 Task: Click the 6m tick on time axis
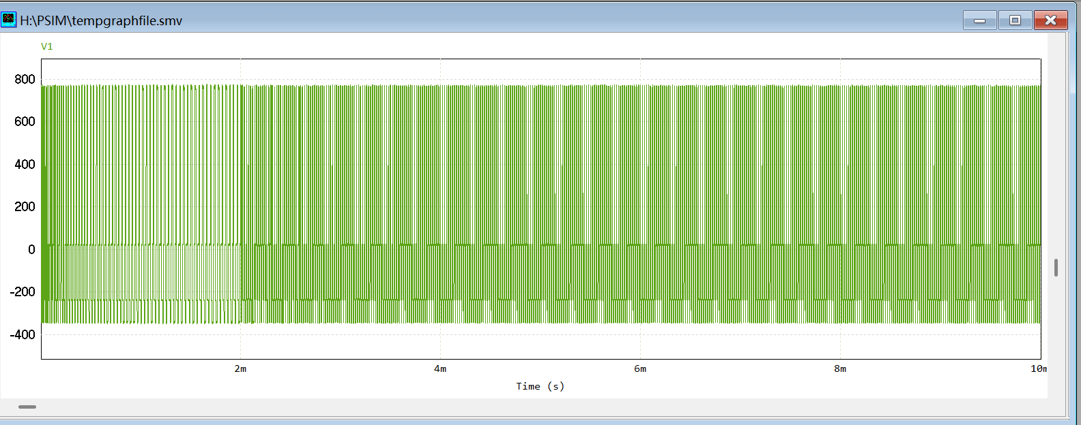(640, 368)
